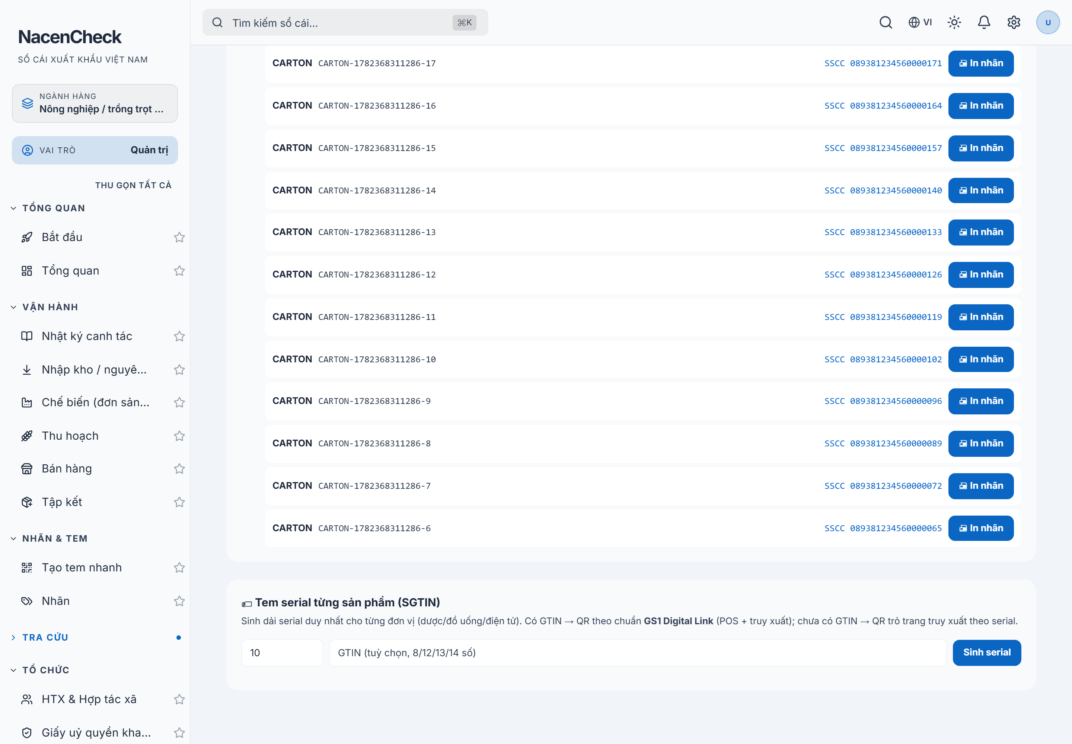
Task: Open Vai trò Quản trị selector
Action: tap(95, 150)
